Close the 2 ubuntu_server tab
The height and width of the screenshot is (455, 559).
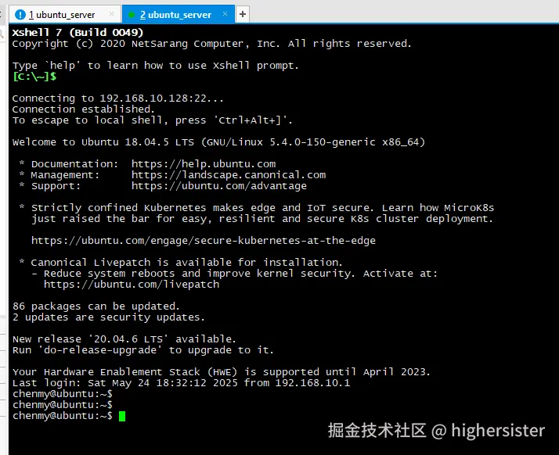click(225, 13)
